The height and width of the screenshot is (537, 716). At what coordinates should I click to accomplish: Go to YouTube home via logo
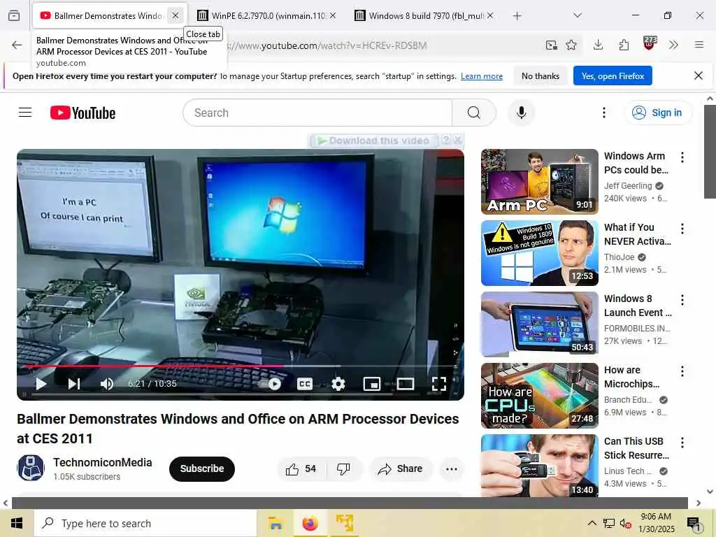coord(83,113)
